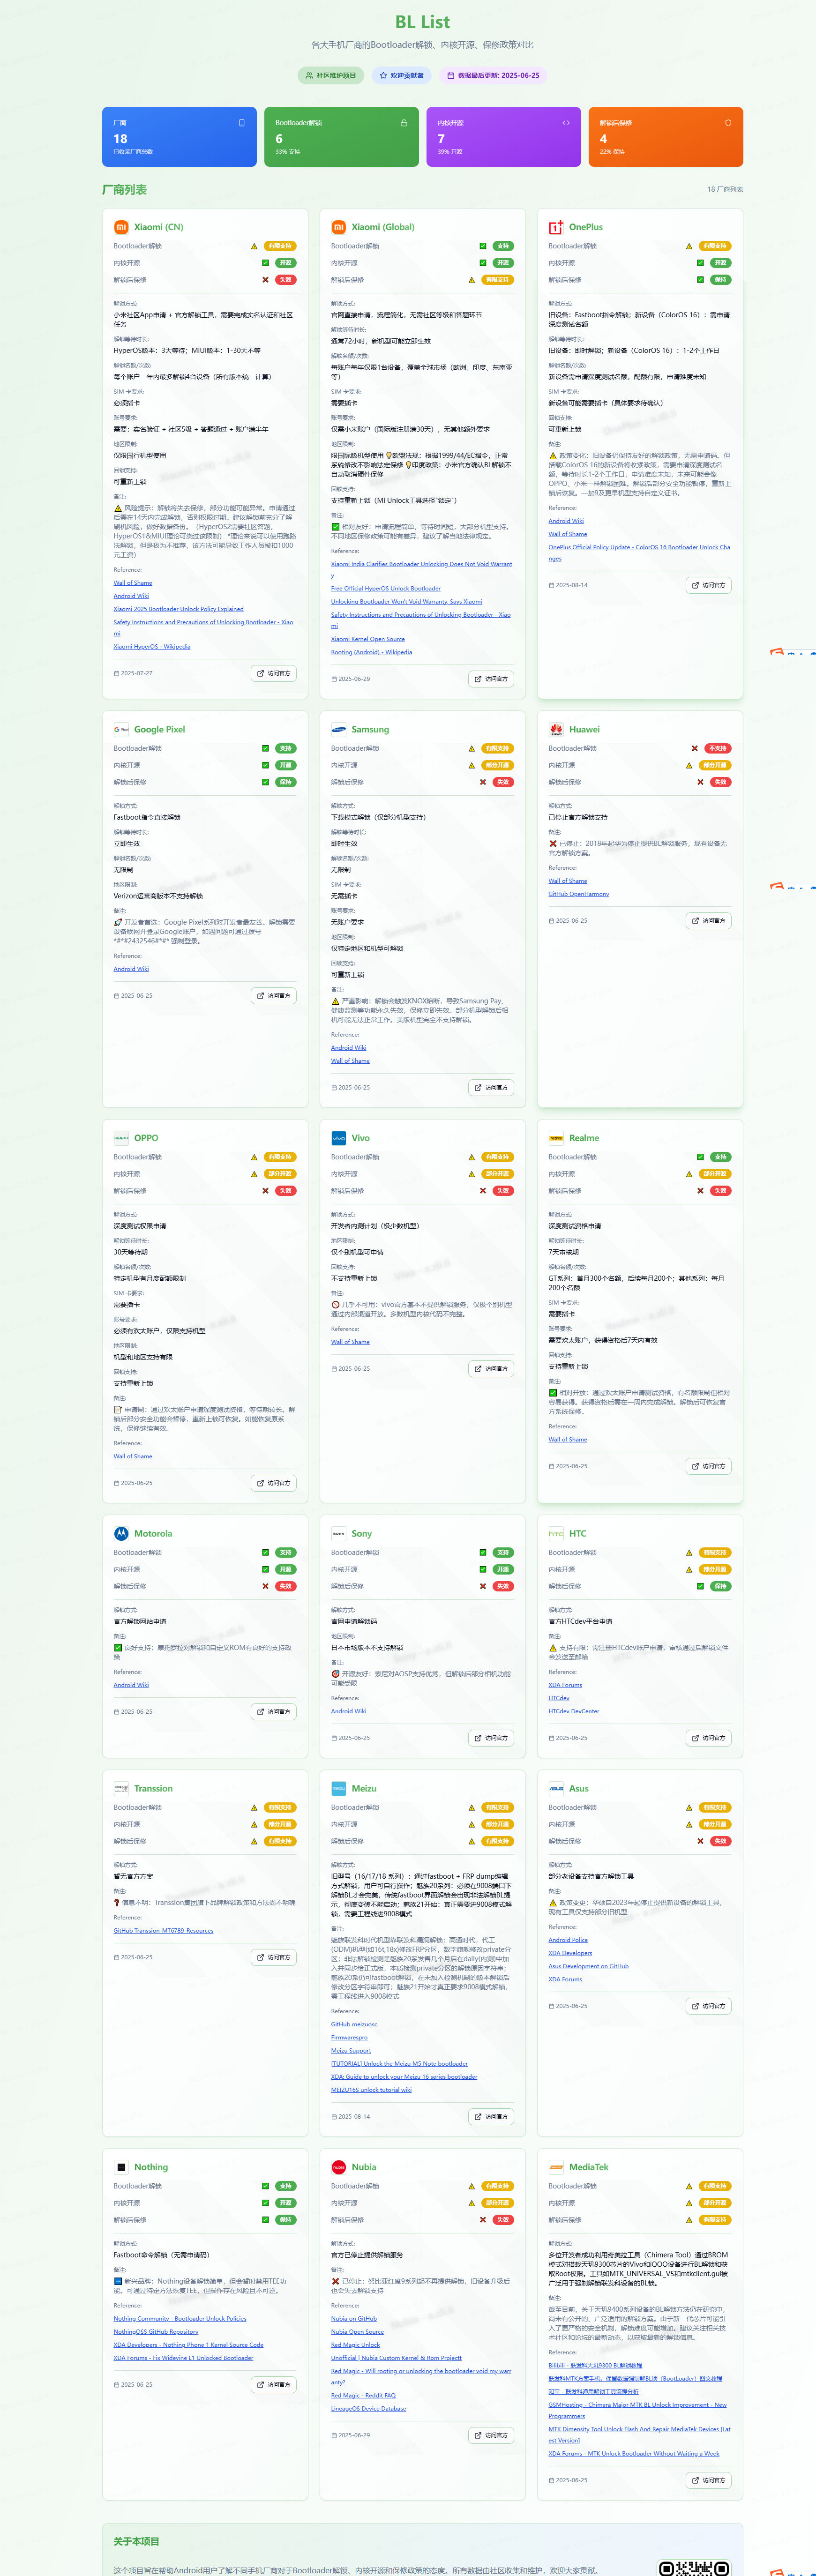
Task: Open Wall of Shame link in Xiaomi (CN) card
Action: pyautogui.click(x=133, y=583)
